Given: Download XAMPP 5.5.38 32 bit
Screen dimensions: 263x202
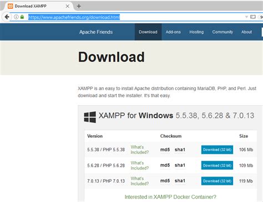Looking at the screenshot, I should point(217,149).
